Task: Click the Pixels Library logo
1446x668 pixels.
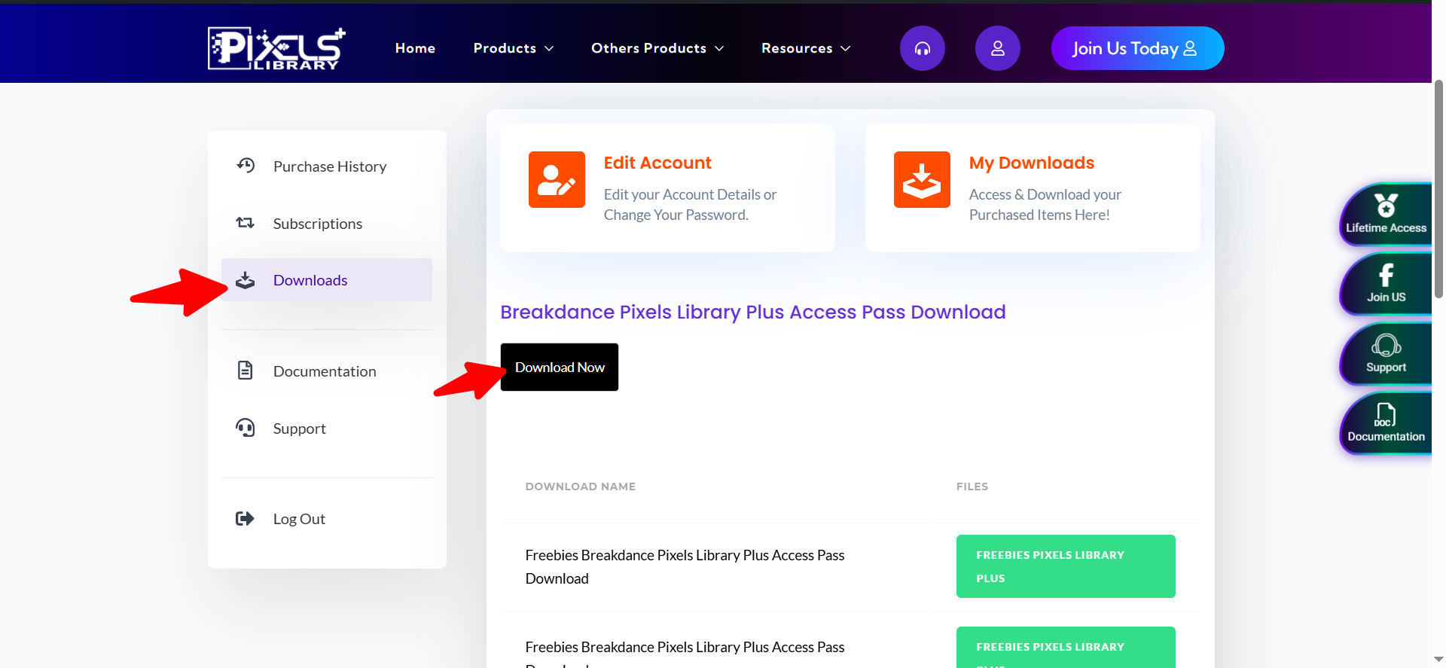Action: tap(276, 48)
